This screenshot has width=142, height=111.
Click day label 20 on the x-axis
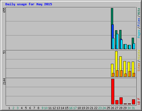(87, 108)
